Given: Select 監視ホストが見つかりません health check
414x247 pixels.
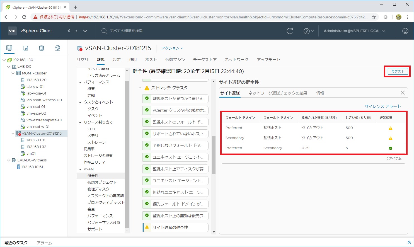Looking at the screenshot, I should click(176, 99).
